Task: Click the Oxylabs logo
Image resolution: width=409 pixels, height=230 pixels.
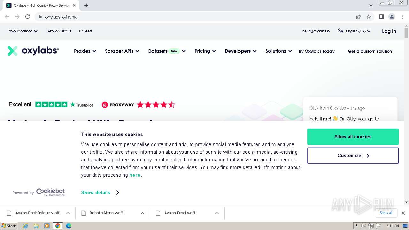Action: click(33, 51)
